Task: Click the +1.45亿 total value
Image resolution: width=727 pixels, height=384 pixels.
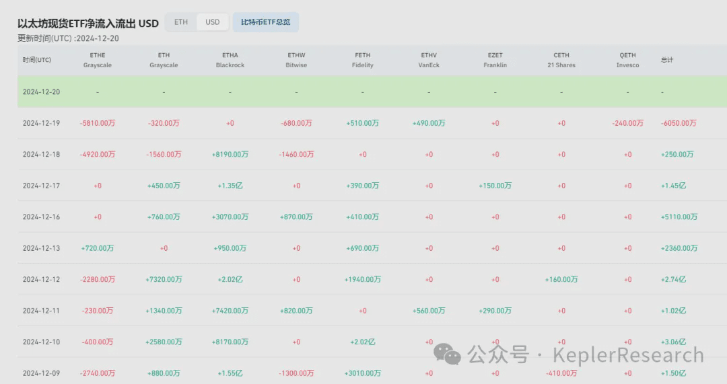Action: [674, 186]
